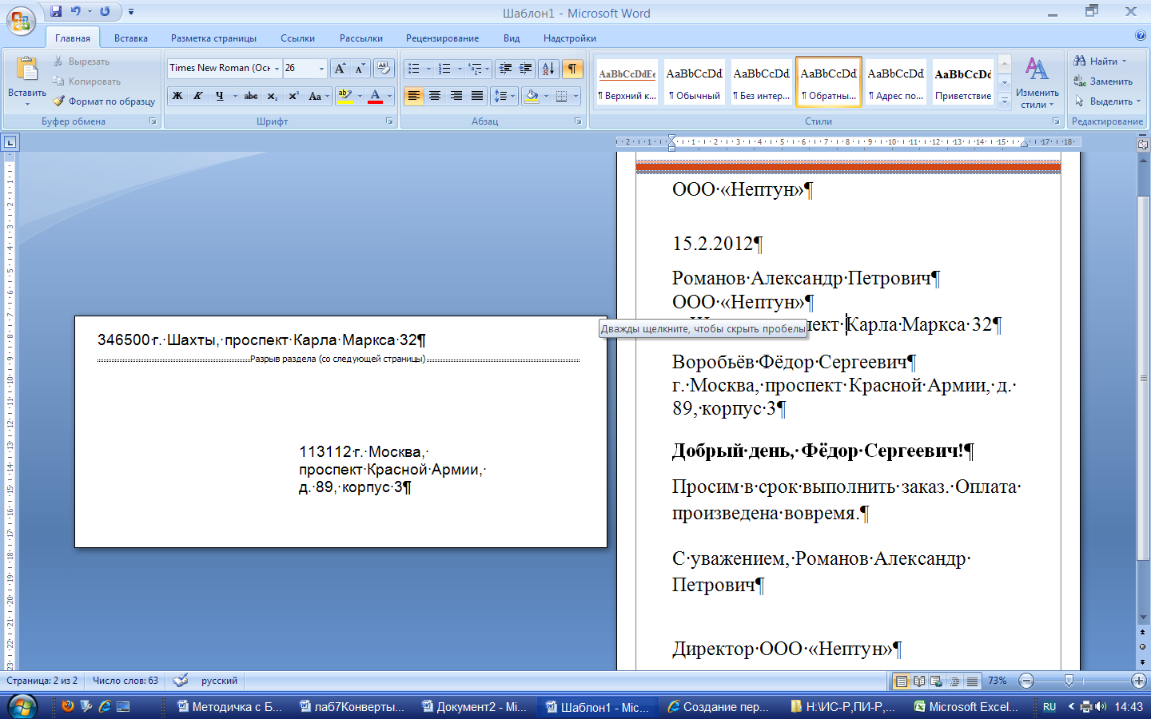Open font name combo box dropdown
Viewport: 1151px width, 719px height.
tap(277, 68)
